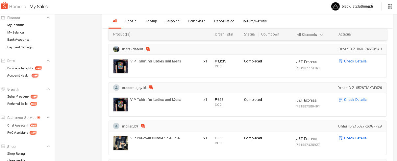The image size is (397, 161).
Task: Collapse the Finance sidebar section
Action: pos(48,18)
